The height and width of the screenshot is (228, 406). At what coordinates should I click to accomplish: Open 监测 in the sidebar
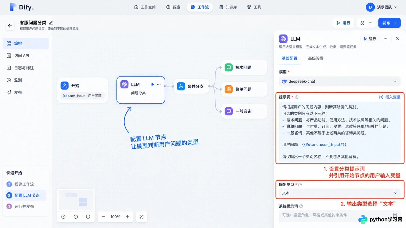(26, 80)
